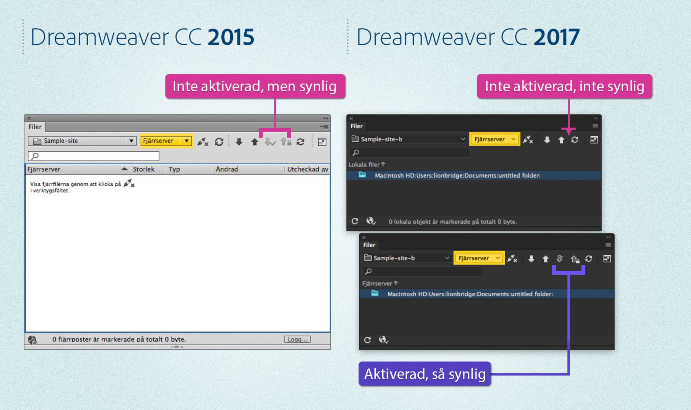Toggle ascending sort on Fjärrserver column header

[x=125, y=169]
